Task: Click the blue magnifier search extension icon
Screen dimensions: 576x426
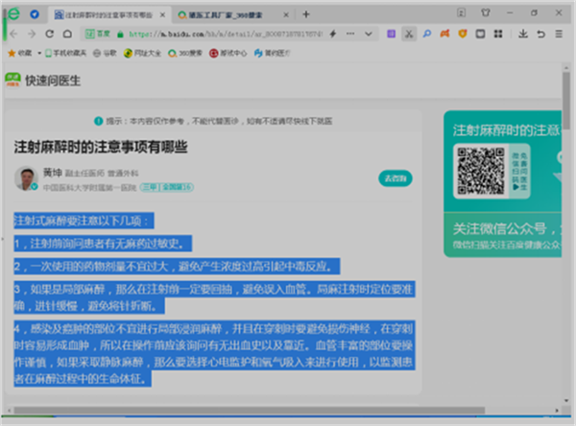Action: 427,35
